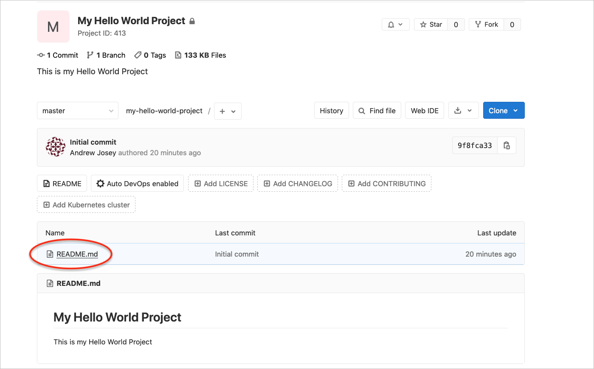Open commit History
This screenshot has width=594, height=369.
(x=332, y=111)
